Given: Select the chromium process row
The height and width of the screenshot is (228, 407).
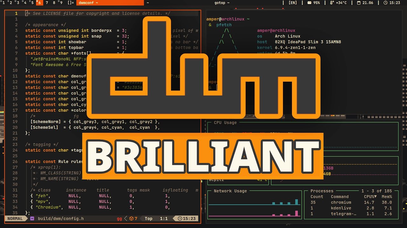Looking at the screenshot, I should coord(351,202).
